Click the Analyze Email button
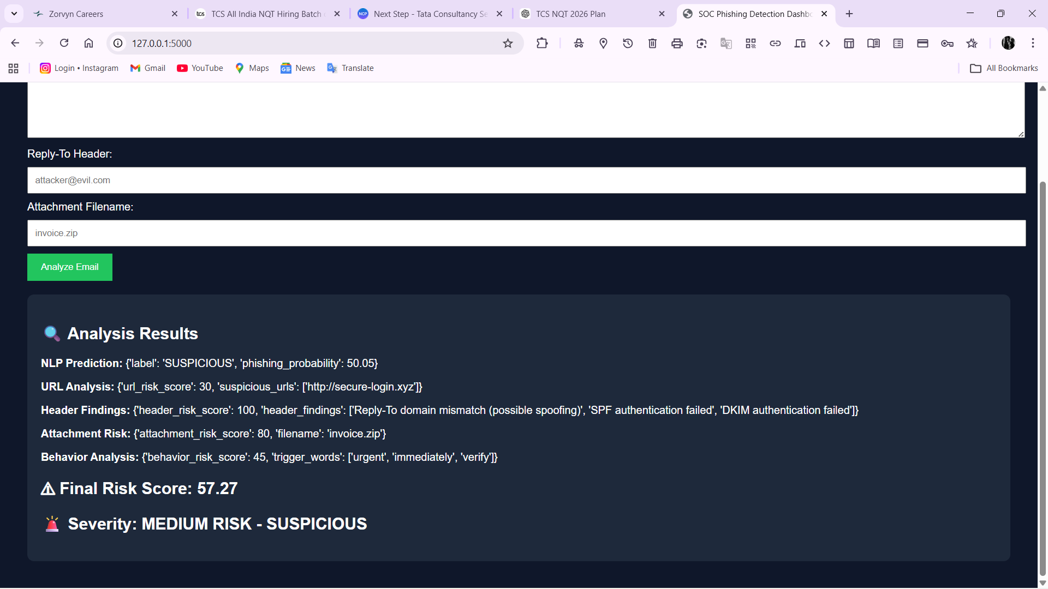 pos(70,267)
